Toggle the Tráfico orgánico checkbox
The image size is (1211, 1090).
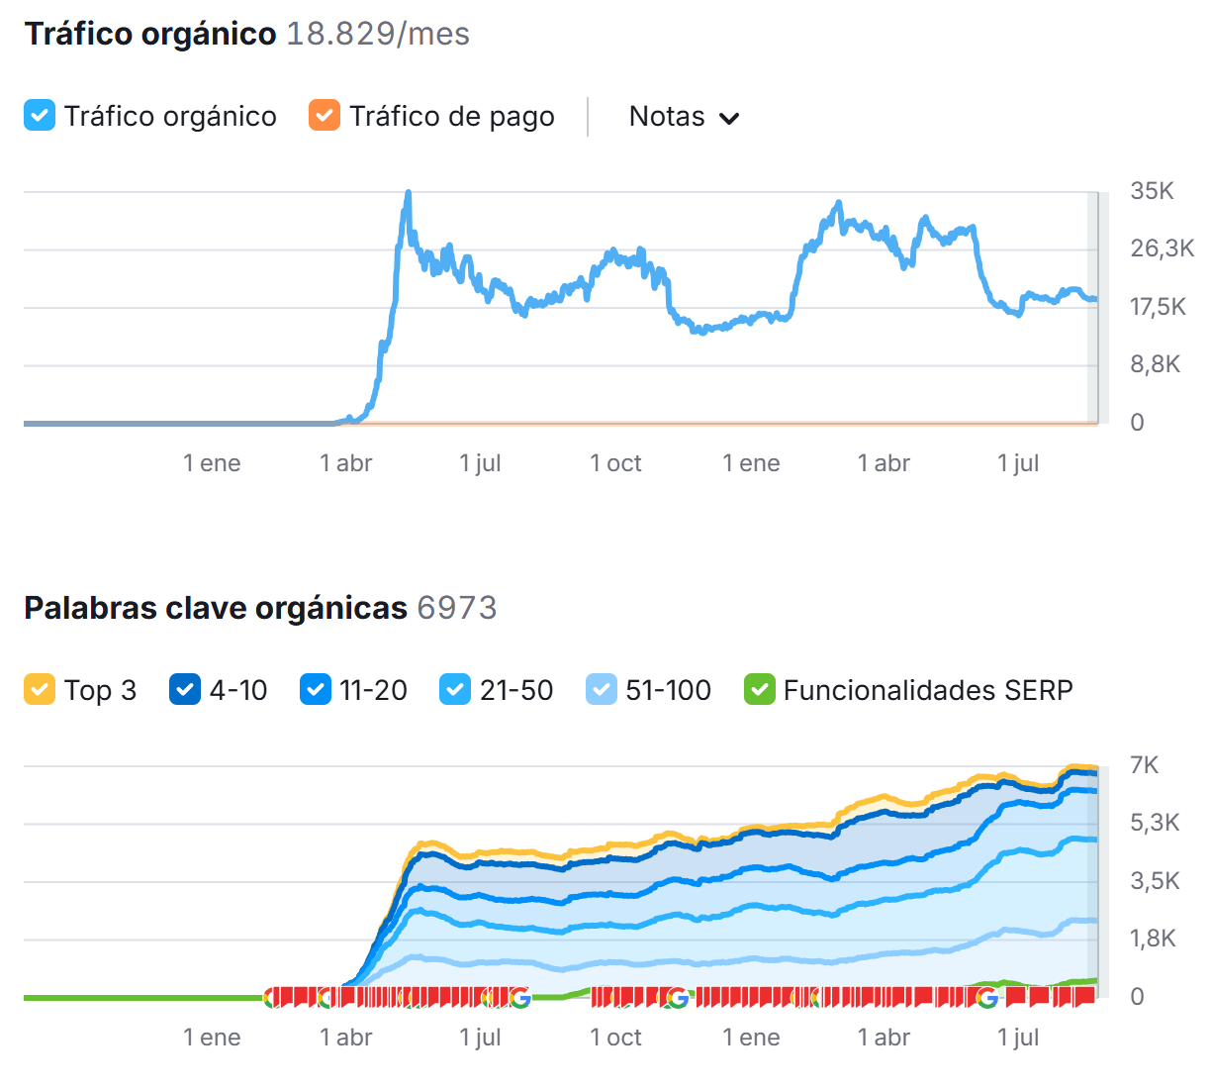pos(40,116)
